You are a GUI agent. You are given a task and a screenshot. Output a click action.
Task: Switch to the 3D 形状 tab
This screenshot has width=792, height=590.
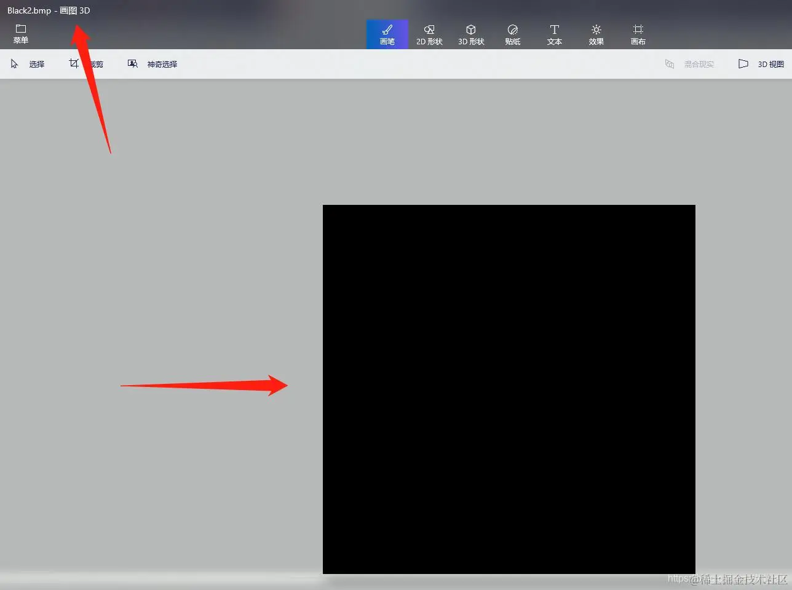coord(471,34)
